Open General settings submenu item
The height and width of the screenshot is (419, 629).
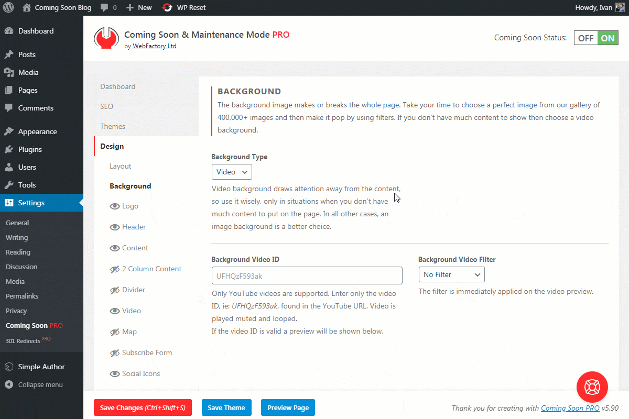tap(17, 223)
